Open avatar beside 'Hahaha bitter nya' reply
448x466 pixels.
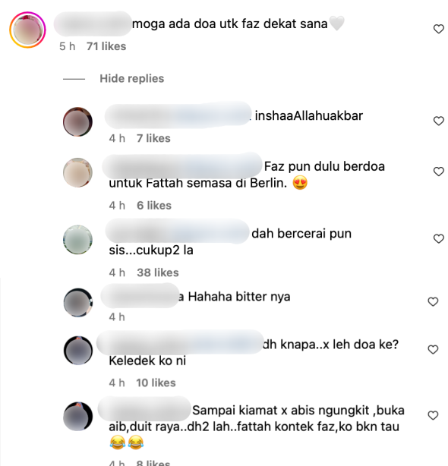78,302
